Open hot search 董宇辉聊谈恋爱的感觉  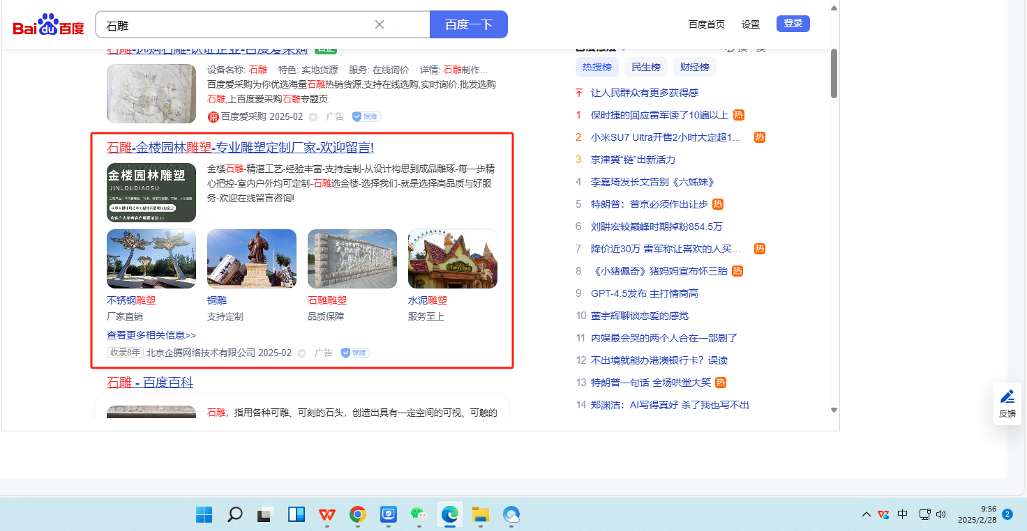click(640, 316)
